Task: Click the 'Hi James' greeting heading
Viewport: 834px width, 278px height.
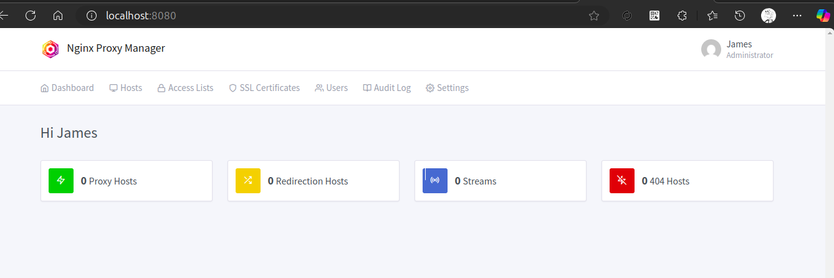Action: click(69, 133)
